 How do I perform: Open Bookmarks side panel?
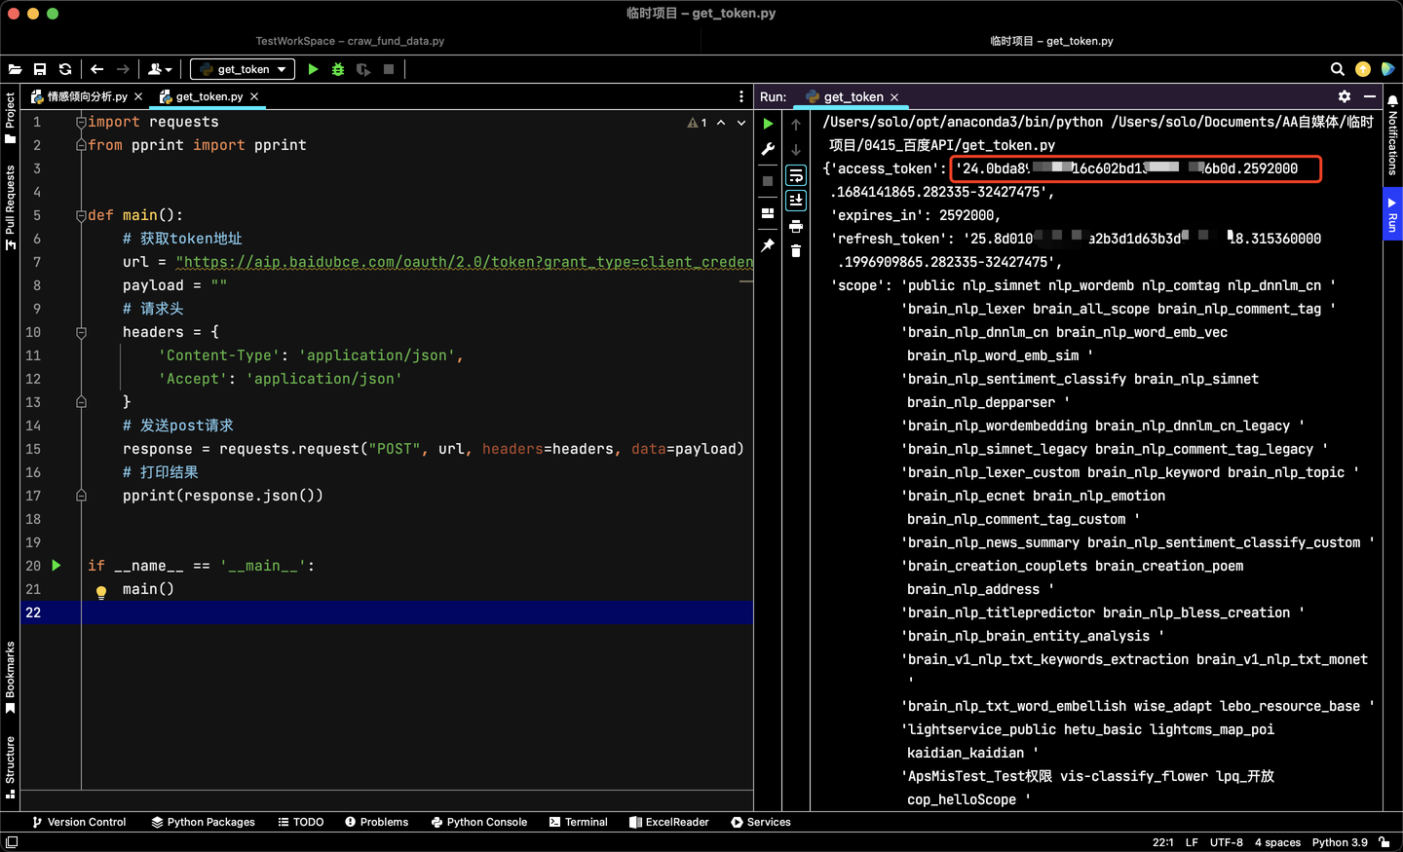pyautogui.click(x=10, y=678)
